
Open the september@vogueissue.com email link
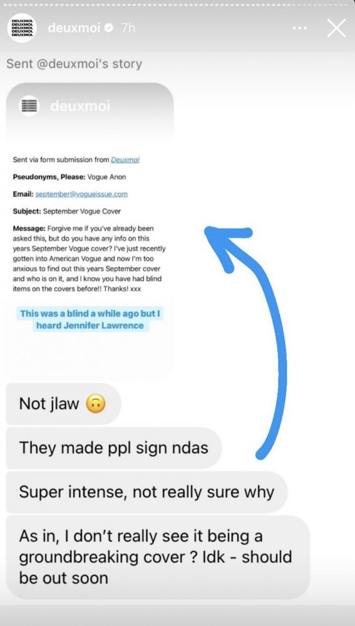(x=81, y=194)
